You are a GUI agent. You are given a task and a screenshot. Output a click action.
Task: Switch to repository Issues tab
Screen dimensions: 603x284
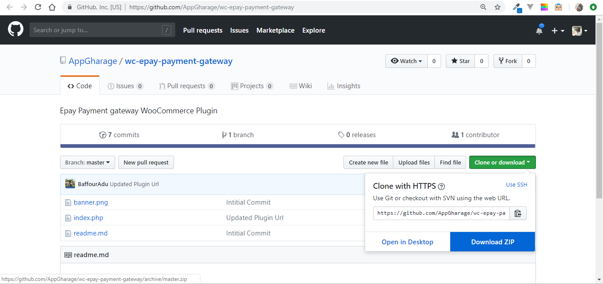(125, 86)
